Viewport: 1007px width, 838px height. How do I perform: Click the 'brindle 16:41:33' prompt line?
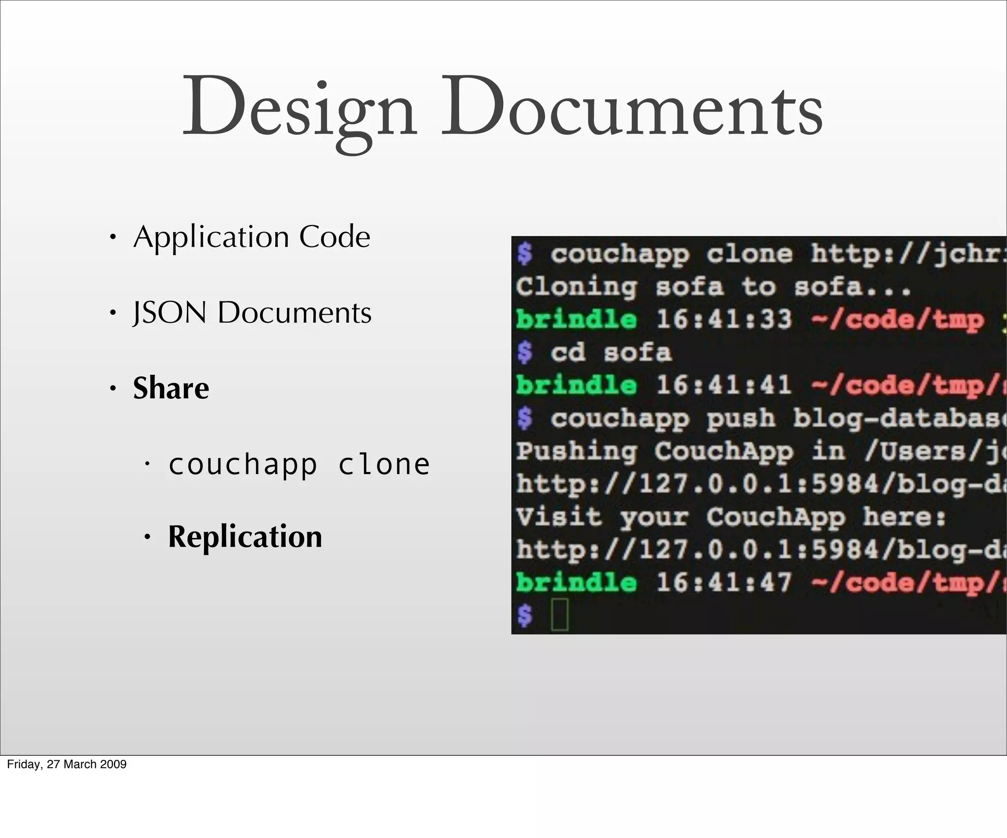(761, 320)
